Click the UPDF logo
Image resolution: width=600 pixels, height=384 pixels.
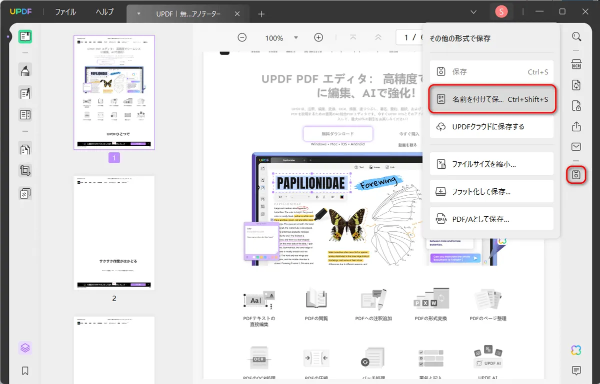[x=20, y=11]
